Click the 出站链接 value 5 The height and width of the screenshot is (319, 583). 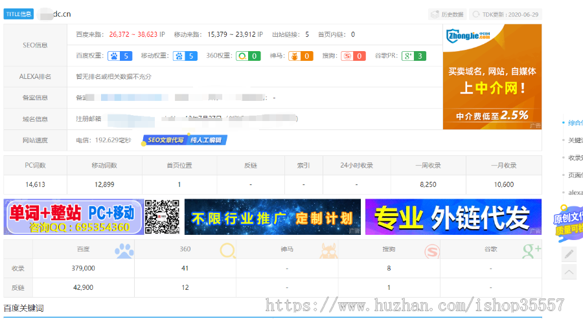tap(307, 34)
